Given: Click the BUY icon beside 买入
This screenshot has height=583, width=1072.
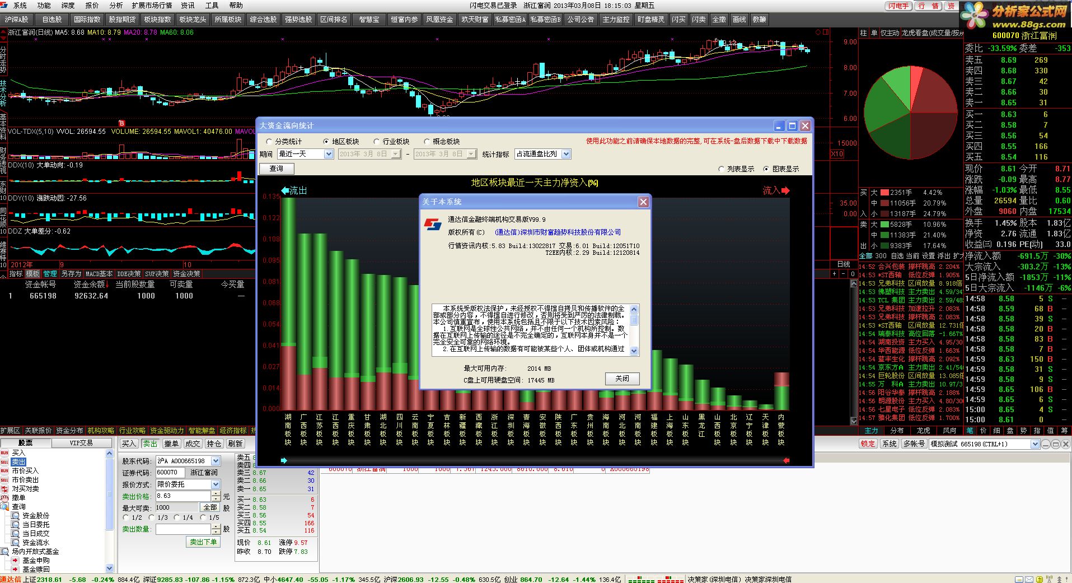Looking at the screenshot, I should tap(4, 453).
